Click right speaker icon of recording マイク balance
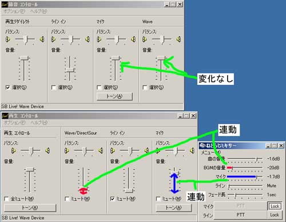Image resolution: width=286 pixels, height=222 pixels. 133,40
